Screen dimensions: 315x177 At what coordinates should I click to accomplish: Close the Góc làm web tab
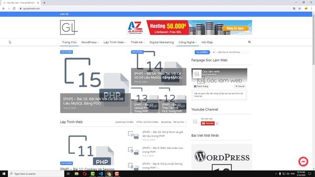pos(38,3)
